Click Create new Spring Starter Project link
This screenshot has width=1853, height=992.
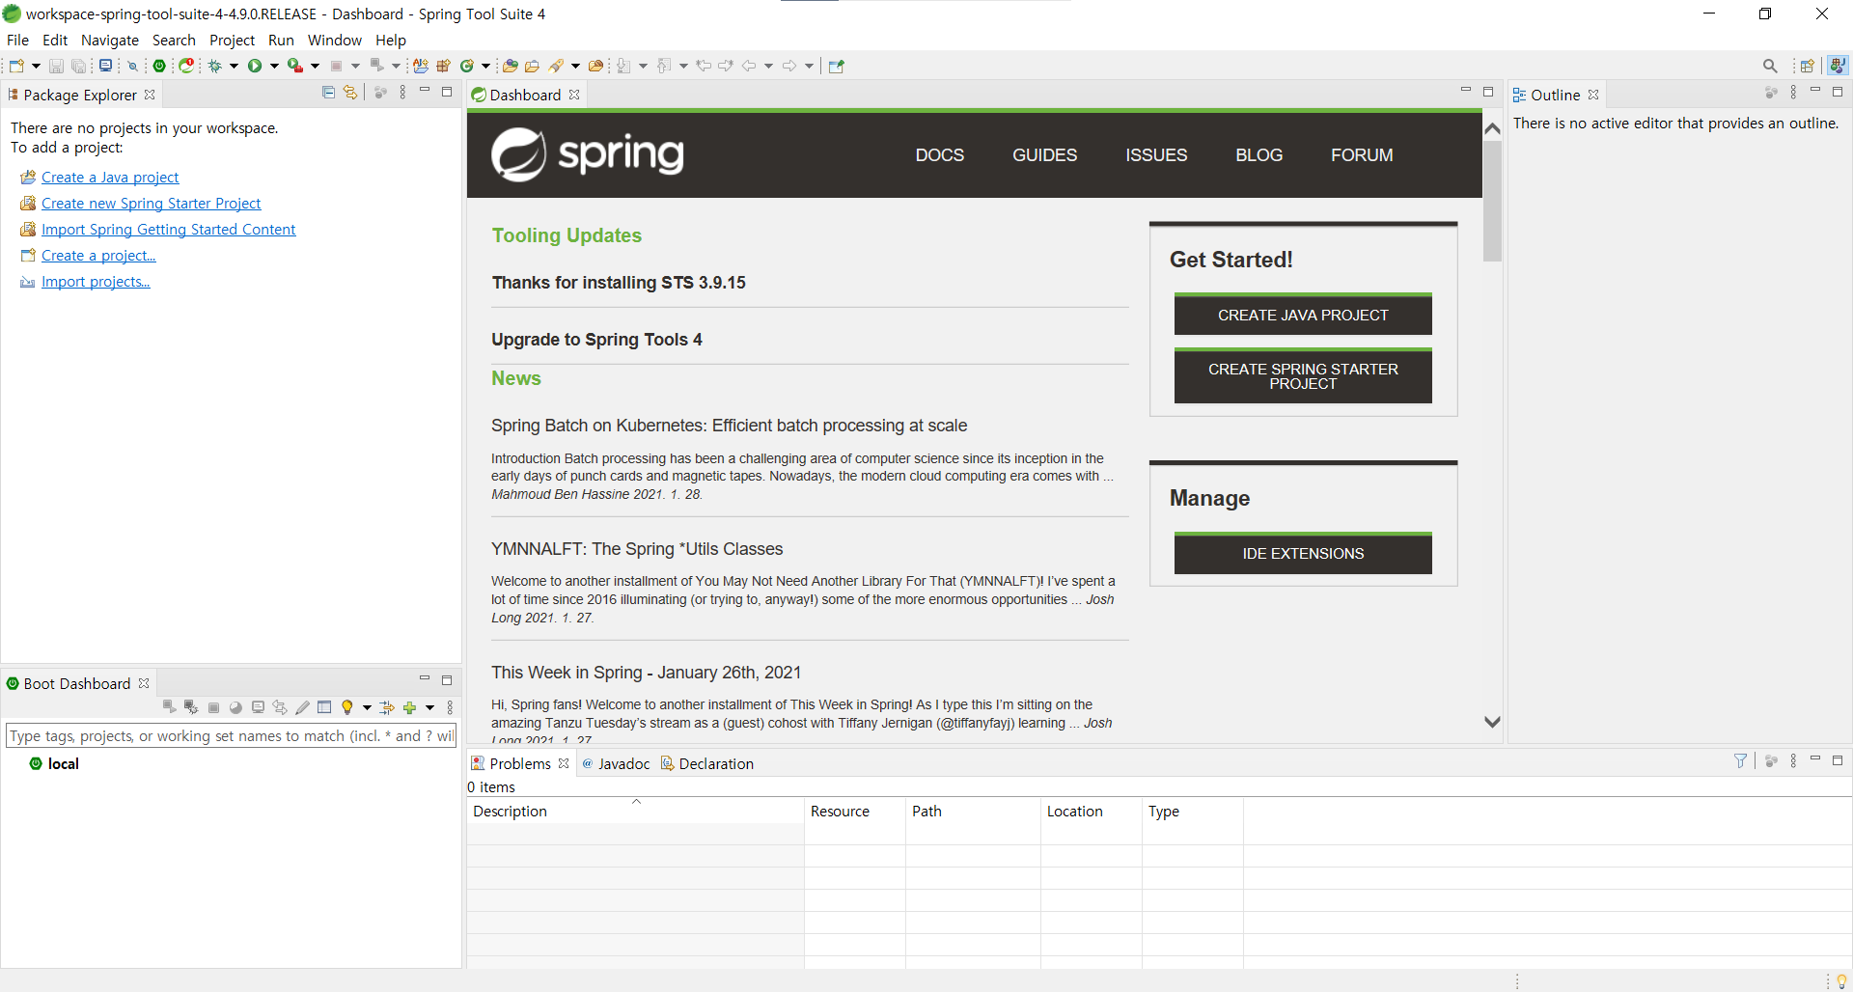[x=151, y=204]
